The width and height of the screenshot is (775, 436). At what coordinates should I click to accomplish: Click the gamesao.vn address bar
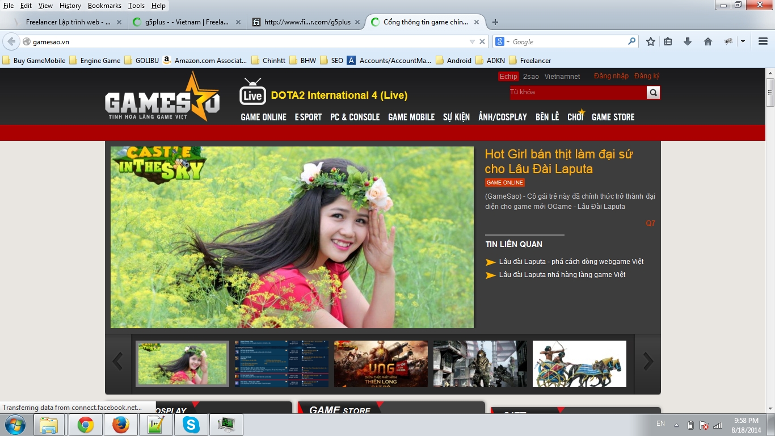(x=250, y=41)
